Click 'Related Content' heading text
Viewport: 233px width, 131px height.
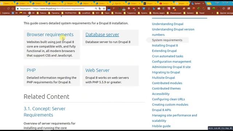(47, 96)
